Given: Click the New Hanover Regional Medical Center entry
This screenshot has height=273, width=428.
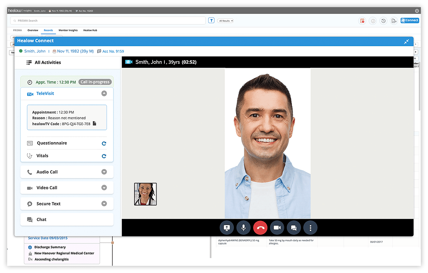Looking at the screenshot, I should [64, 253].
